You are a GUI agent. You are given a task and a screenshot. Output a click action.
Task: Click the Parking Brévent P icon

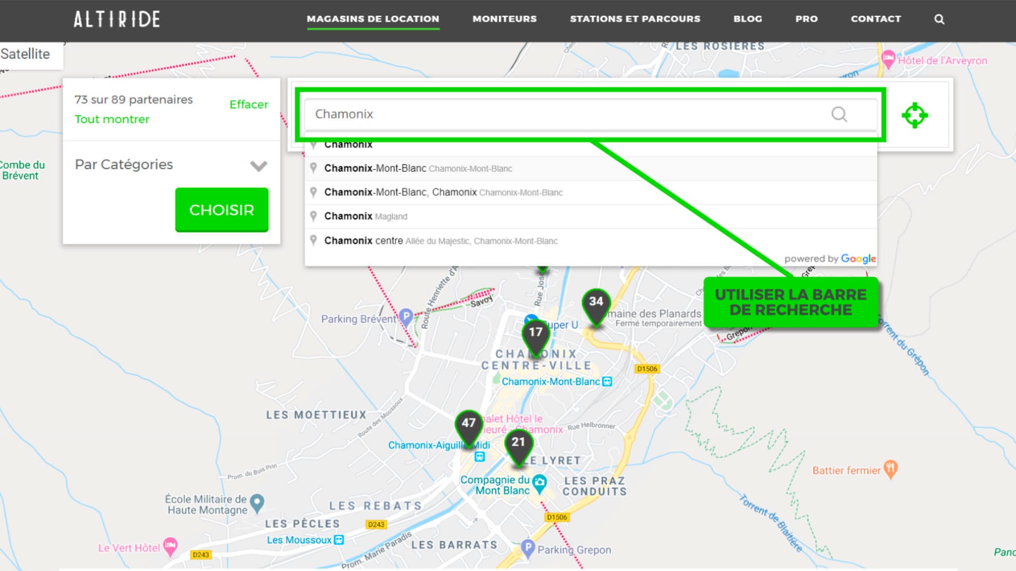click(406, 317)
